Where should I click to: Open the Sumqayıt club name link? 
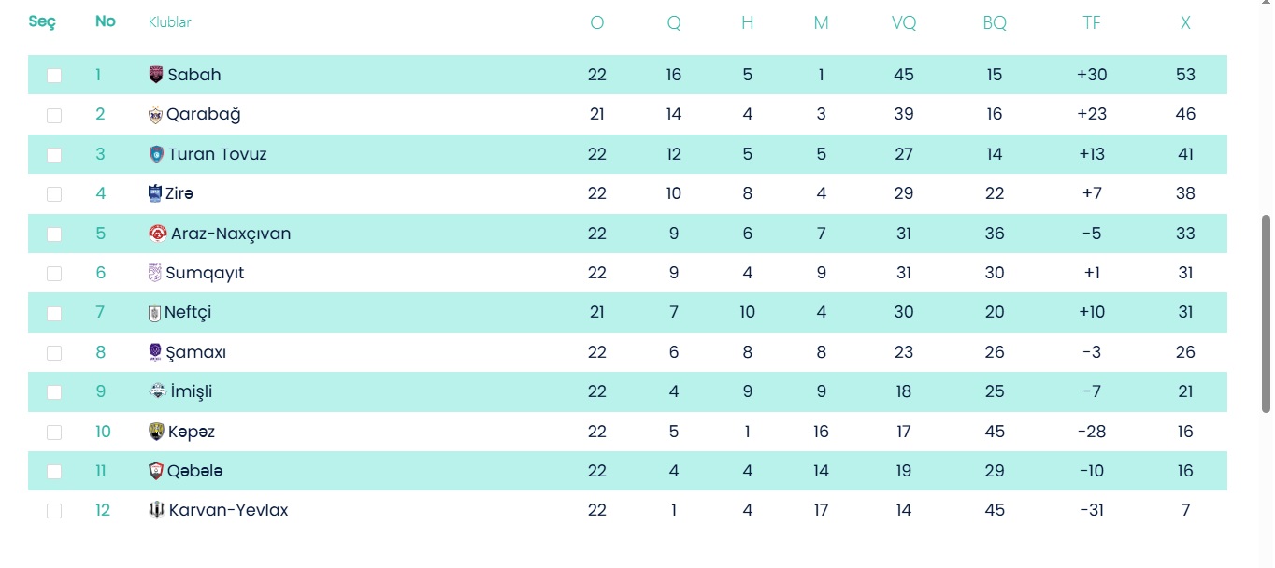(205, 273)
